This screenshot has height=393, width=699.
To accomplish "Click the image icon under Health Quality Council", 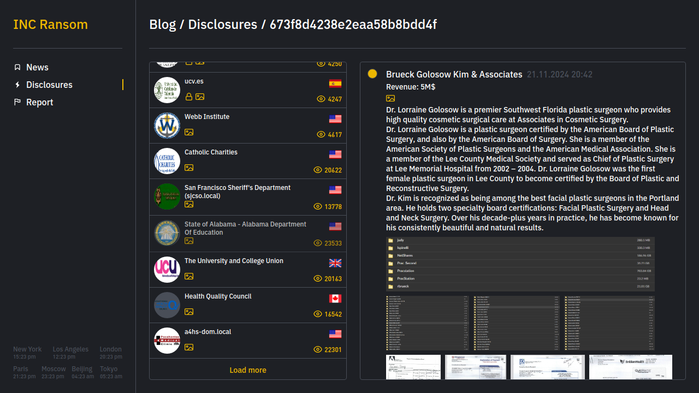I will pyautogui.click(x=189, y=312).
